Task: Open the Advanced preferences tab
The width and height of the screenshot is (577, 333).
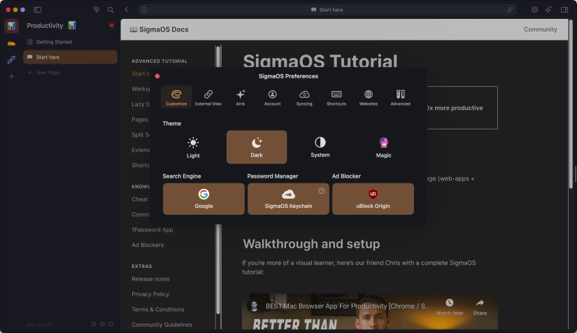Action: click(x=400, y=97)
